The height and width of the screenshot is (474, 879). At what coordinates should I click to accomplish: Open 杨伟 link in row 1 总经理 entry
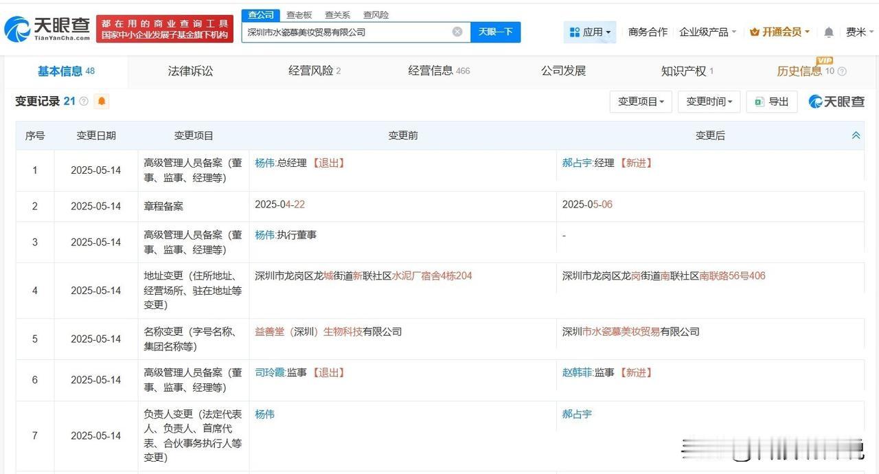tap(264, 163)
